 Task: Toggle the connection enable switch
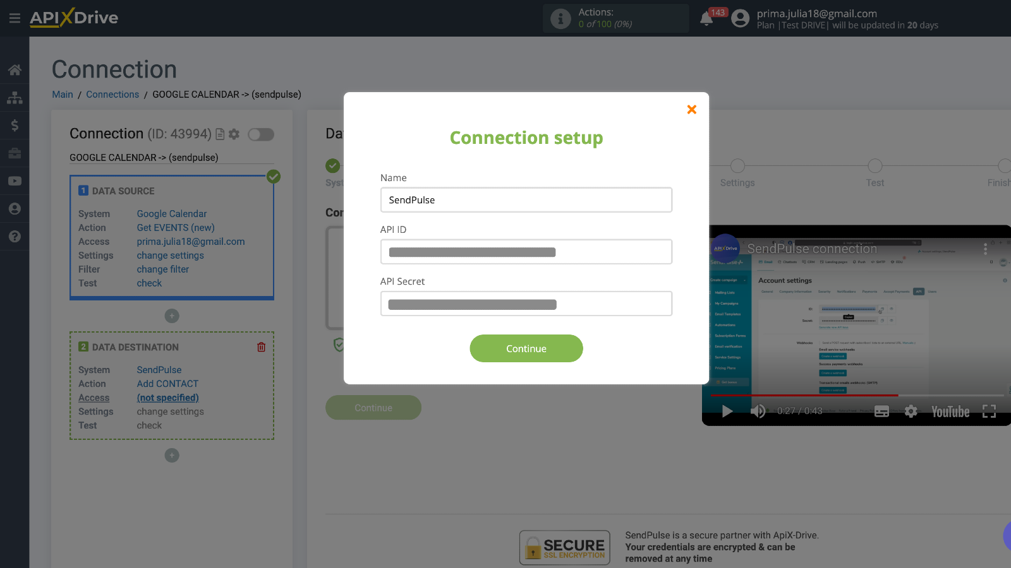(x=261, y=134)
